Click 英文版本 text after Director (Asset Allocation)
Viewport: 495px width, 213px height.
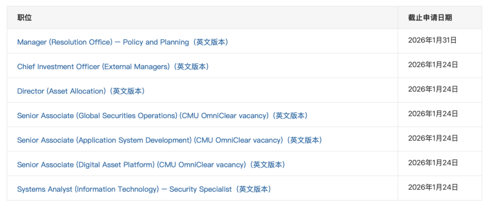point(128,91)
